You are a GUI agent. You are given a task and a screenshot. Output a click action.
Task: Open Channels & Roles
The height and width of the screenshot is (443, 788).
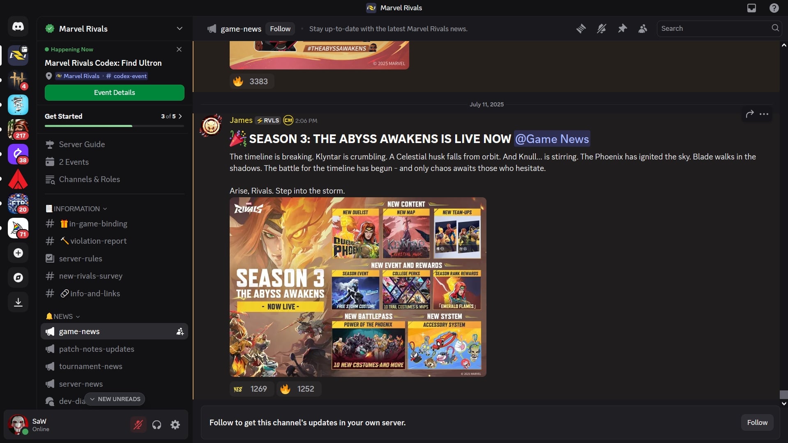(115, 179)
